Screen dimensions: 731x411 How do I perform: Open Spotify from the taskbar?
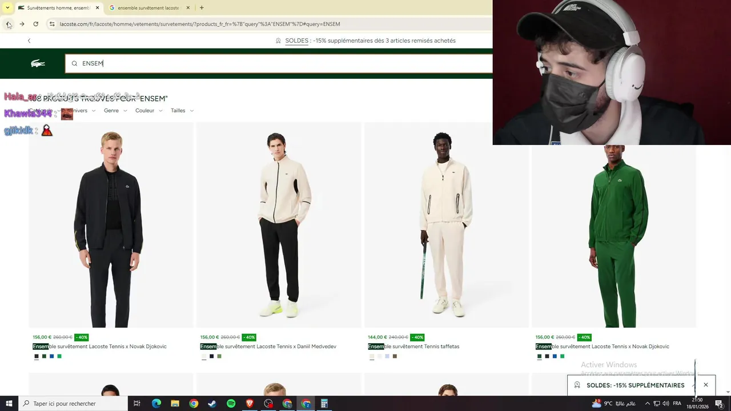click(231, 404)
